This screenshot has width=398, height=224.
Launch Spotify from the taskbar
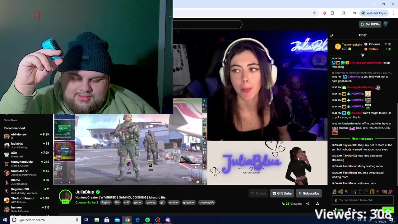(147, 220)
